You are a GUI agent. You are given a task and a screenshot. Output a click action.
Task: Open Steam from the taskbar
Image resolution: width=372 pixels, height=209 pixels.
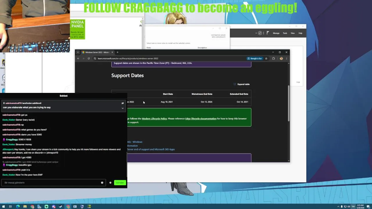point(61,207)
